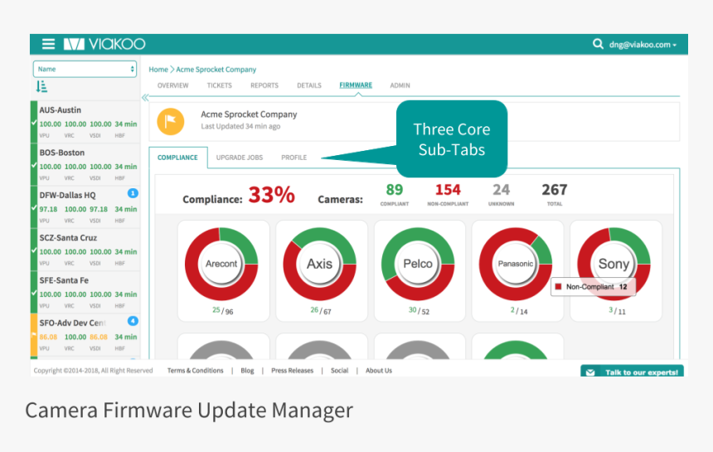Open the Details tab
The width and height of the screenshot is (713, 452).
tap(309, 85)
